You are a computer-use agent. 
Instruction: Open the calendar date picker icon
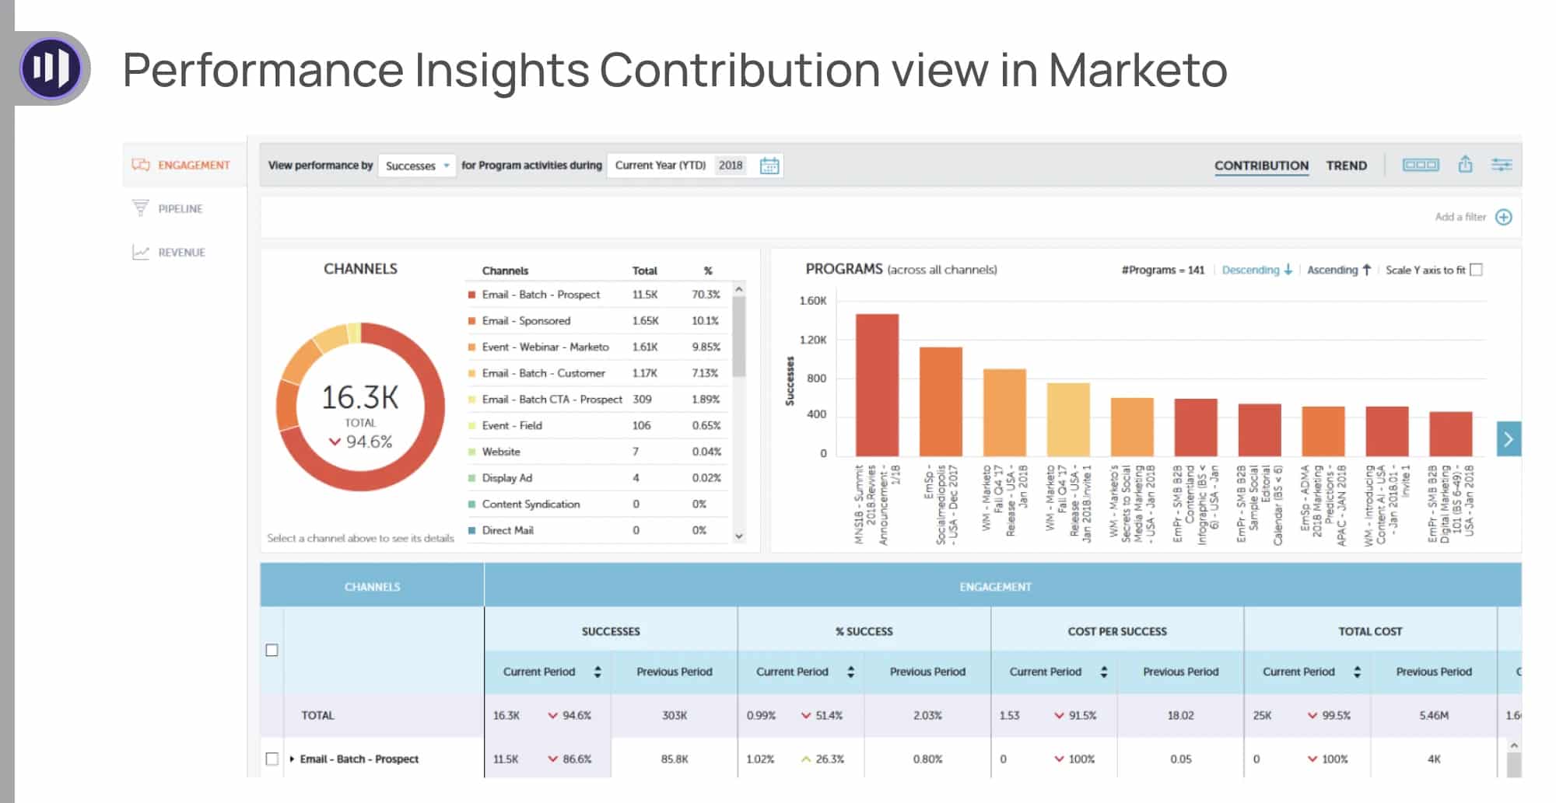769,166
